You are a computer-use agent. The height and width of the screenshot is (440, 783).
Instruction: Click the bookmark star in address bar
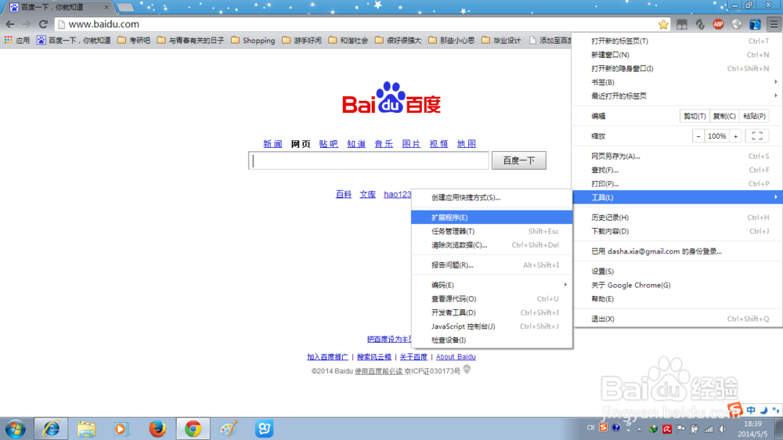[663, 24]
